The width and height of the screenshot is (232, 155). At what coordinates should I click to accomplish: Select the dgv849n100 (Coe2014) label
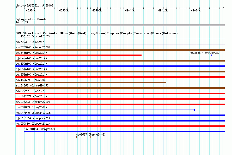(x=31, y=58)
